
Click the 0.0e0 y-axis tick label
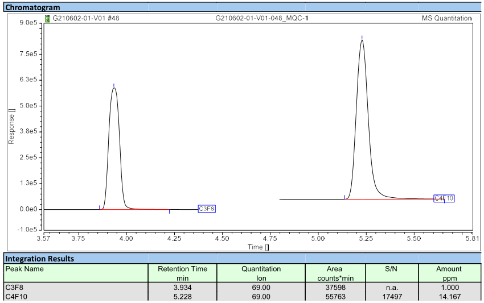[x=28, y=209]
